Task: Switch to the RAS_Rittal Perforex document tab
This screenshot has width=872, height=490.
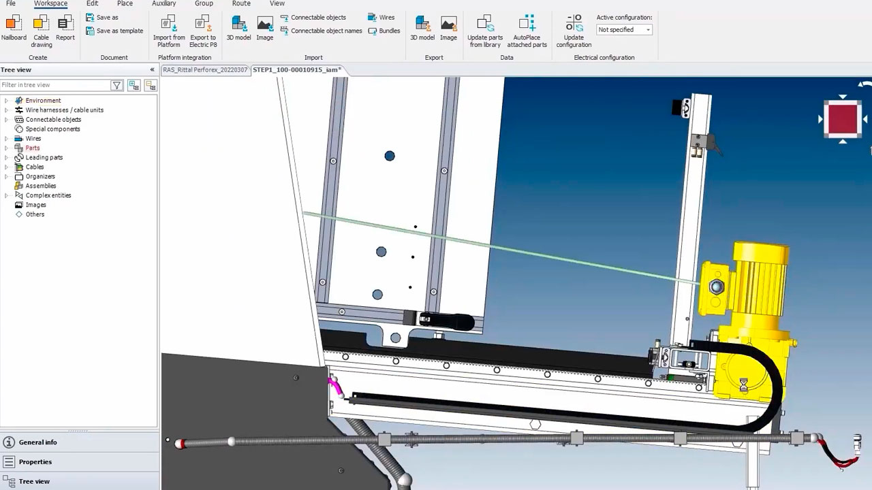Action: coord(205,70)
